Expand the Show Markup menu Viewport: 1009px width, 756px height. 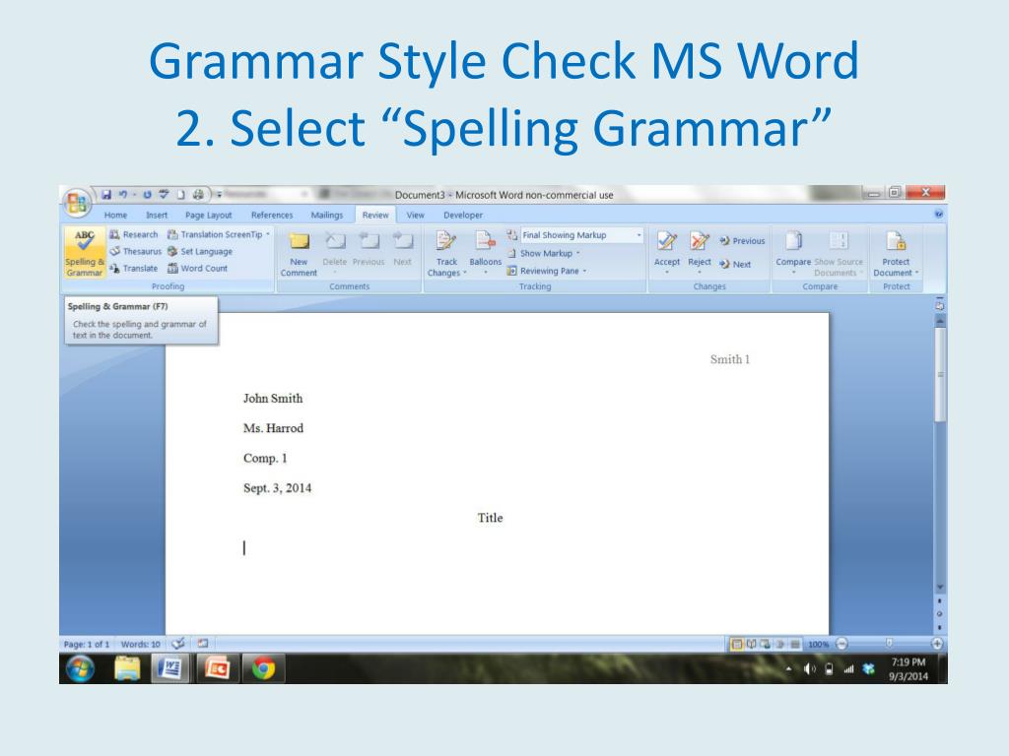[544, 253]
